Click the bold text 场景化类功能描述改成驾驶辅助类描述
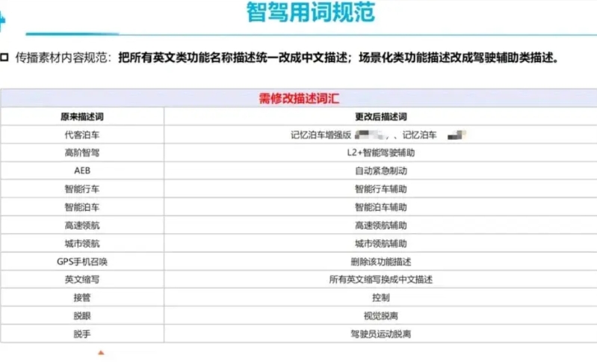Screen dimensions: 597x364 (456, 58)
